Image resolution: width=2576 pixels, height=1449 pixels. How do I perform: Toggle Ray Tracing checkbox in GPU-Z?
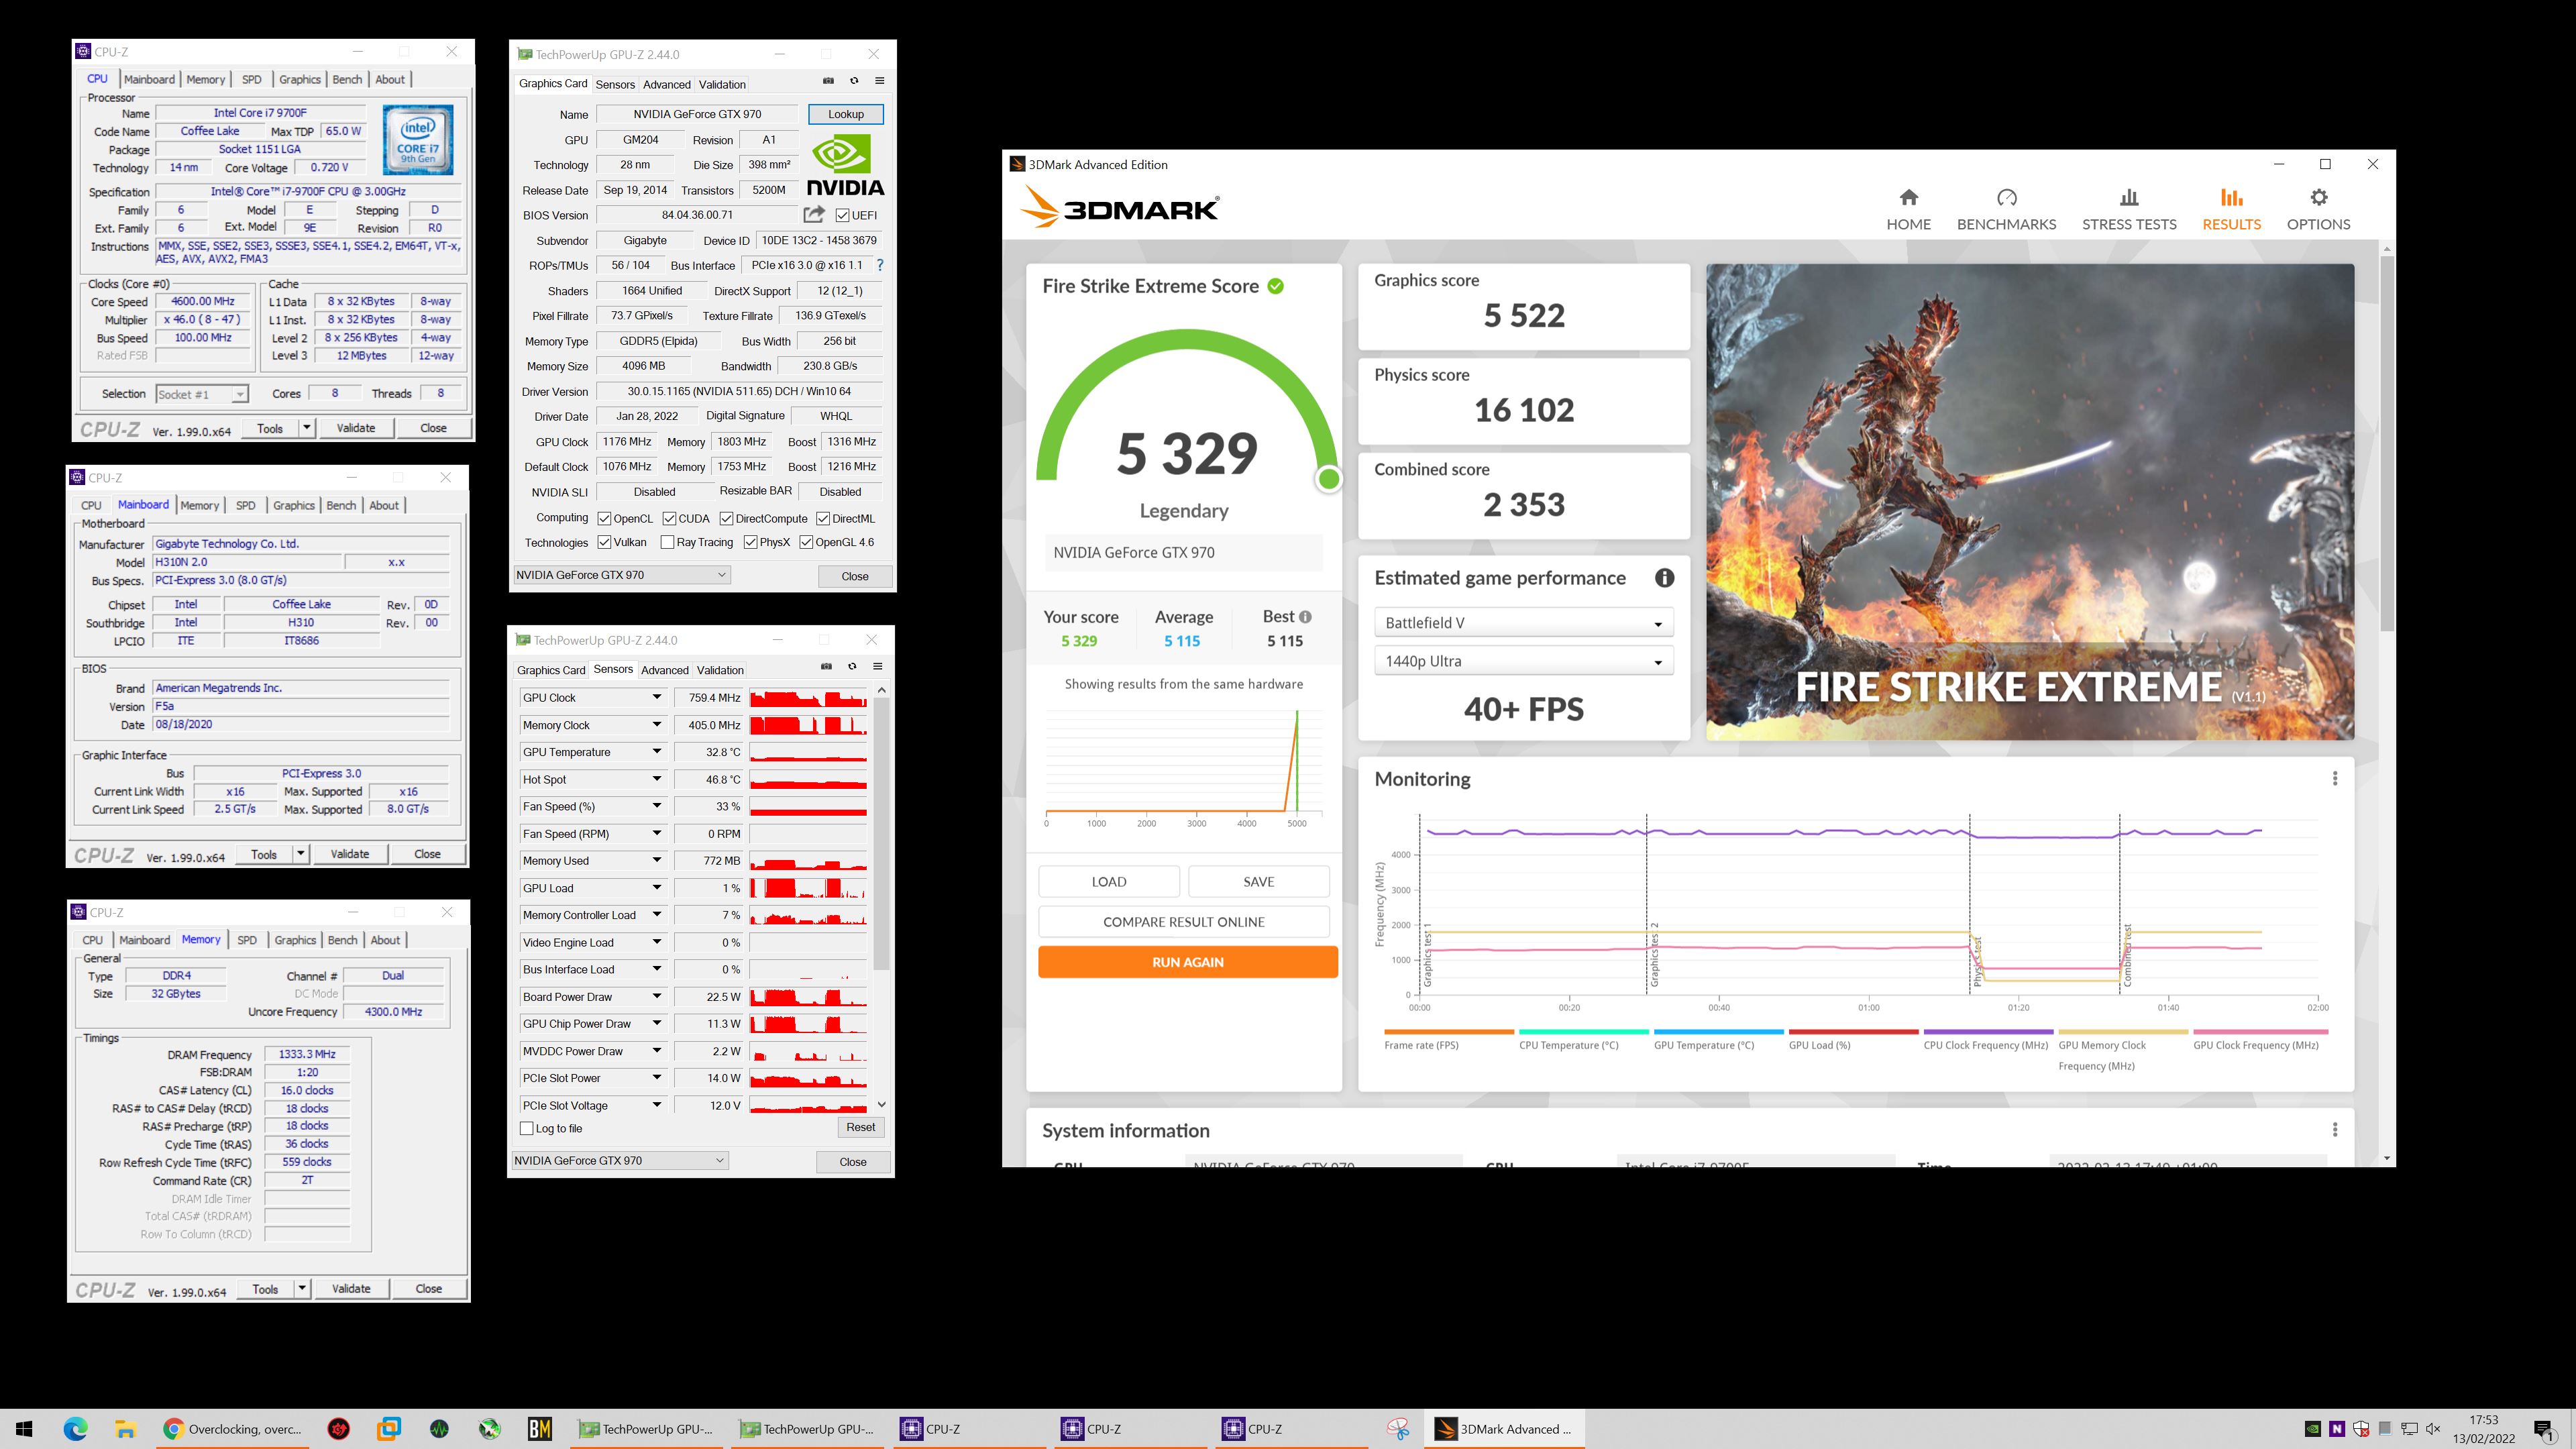tap(667, 542)
